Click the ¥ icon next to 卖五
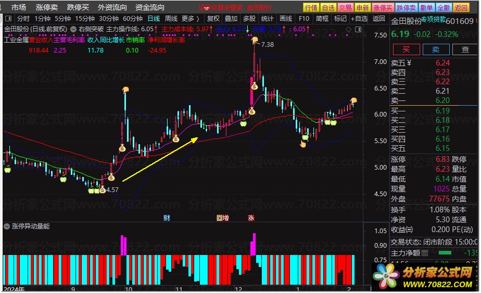 [x=409, y=63]
